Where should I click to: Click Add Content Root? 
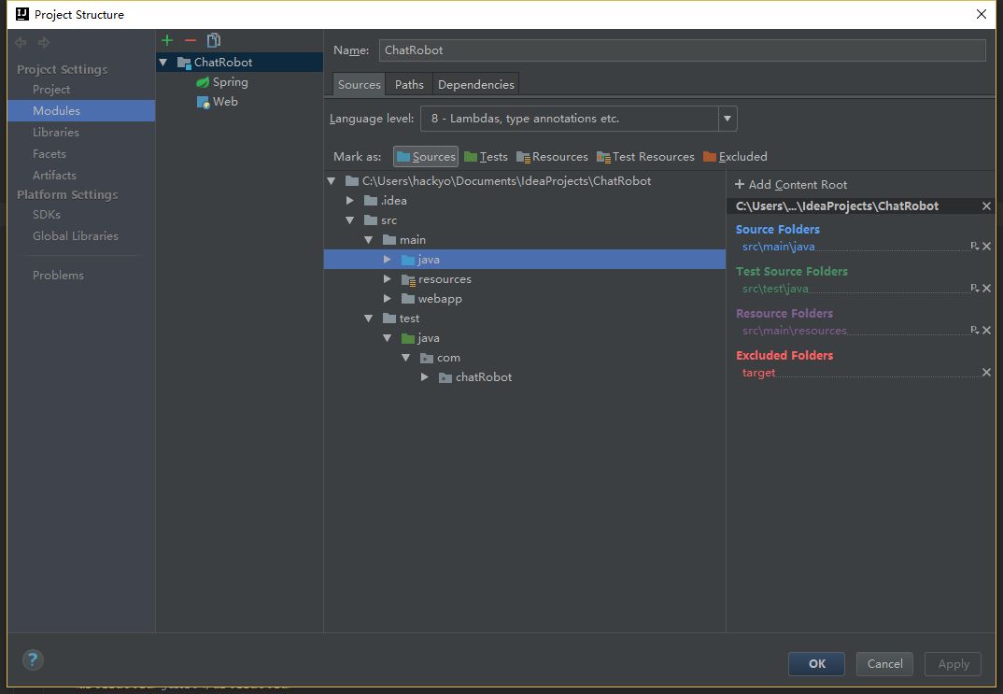[x=791, y=185]
